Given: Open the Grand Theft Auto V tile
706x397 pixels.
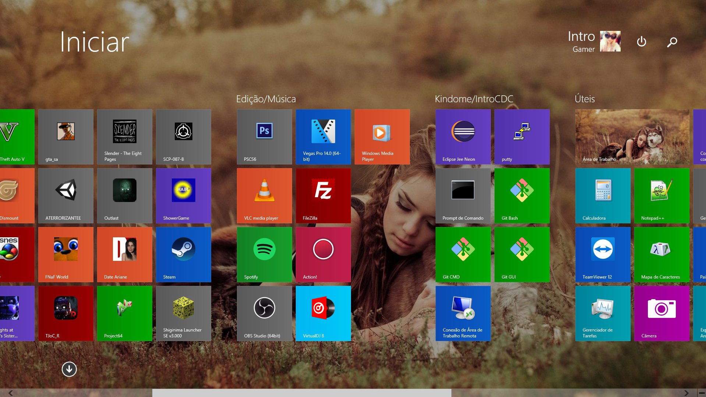Looking at the screenshot, I should coord(17,137).
